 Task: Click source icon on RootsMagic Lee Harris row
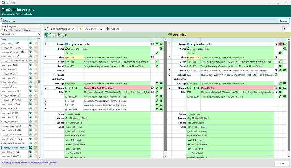[157, 53]
